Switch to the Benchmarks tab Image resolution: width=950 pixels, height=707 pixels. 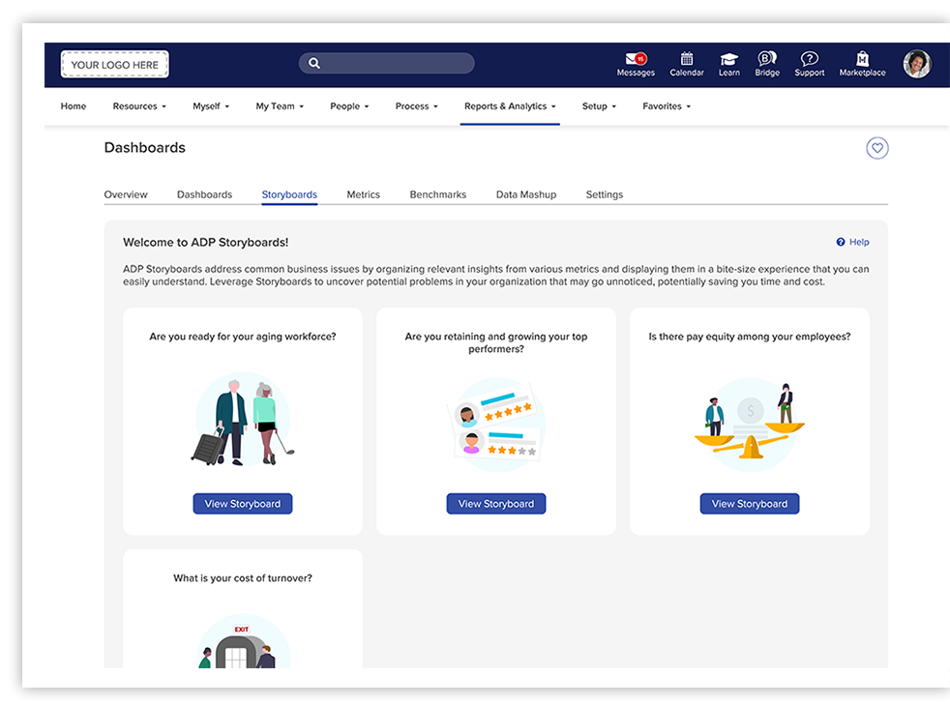[437, 194]
